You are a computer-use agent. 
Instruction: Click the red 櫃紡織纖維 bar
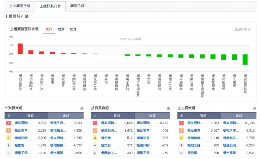(x=31, y=52)
